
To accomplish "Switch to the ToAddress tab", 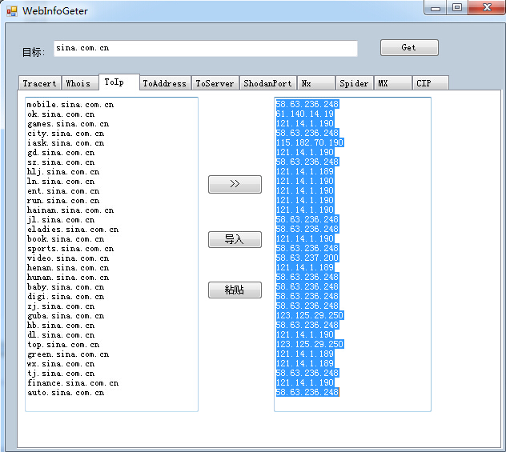I will [x=165, y=83].
